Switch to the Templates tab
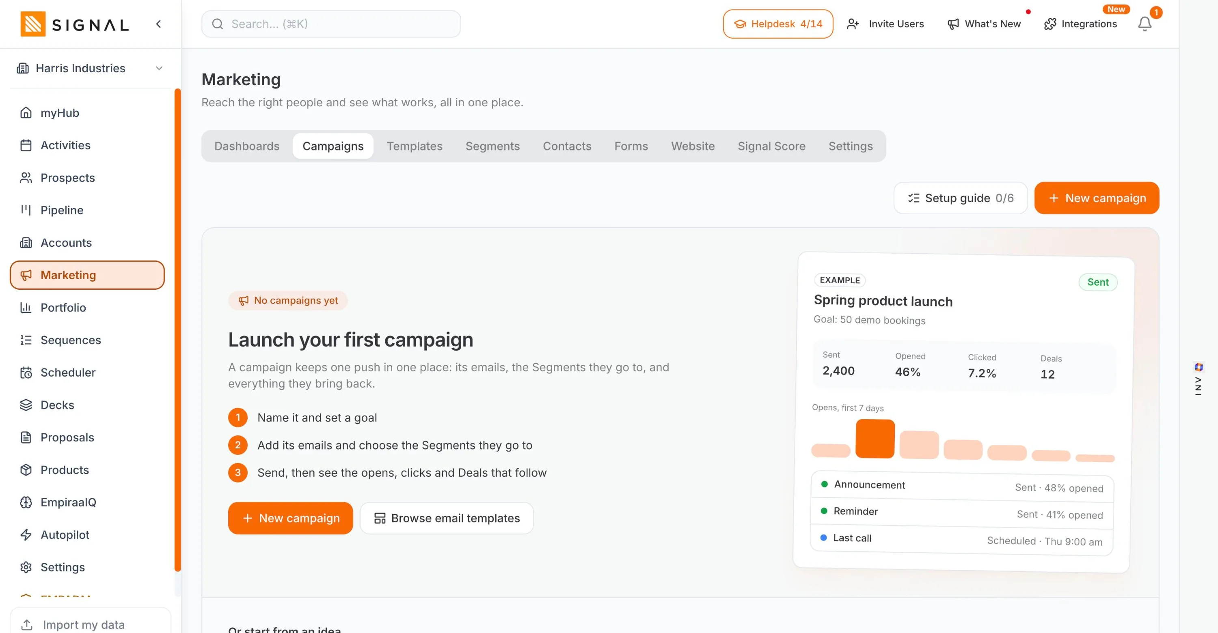 click(415, 146)
